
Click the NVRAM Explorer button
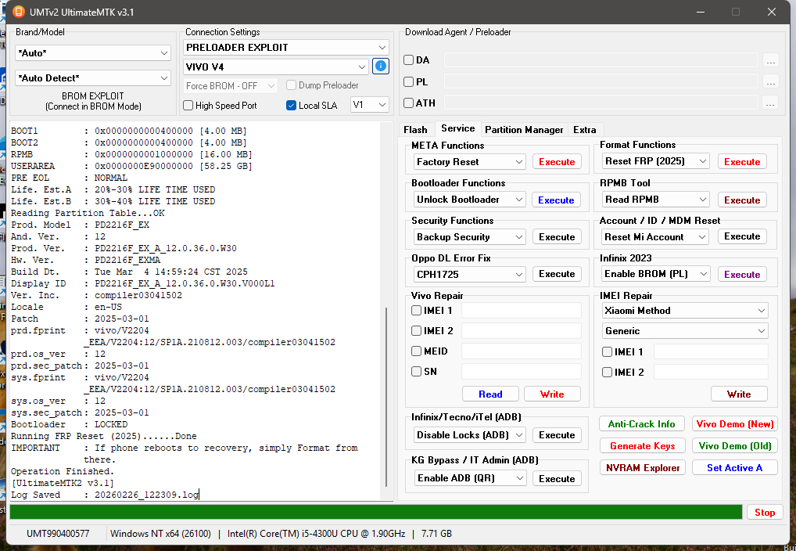(x=643, y=467)
